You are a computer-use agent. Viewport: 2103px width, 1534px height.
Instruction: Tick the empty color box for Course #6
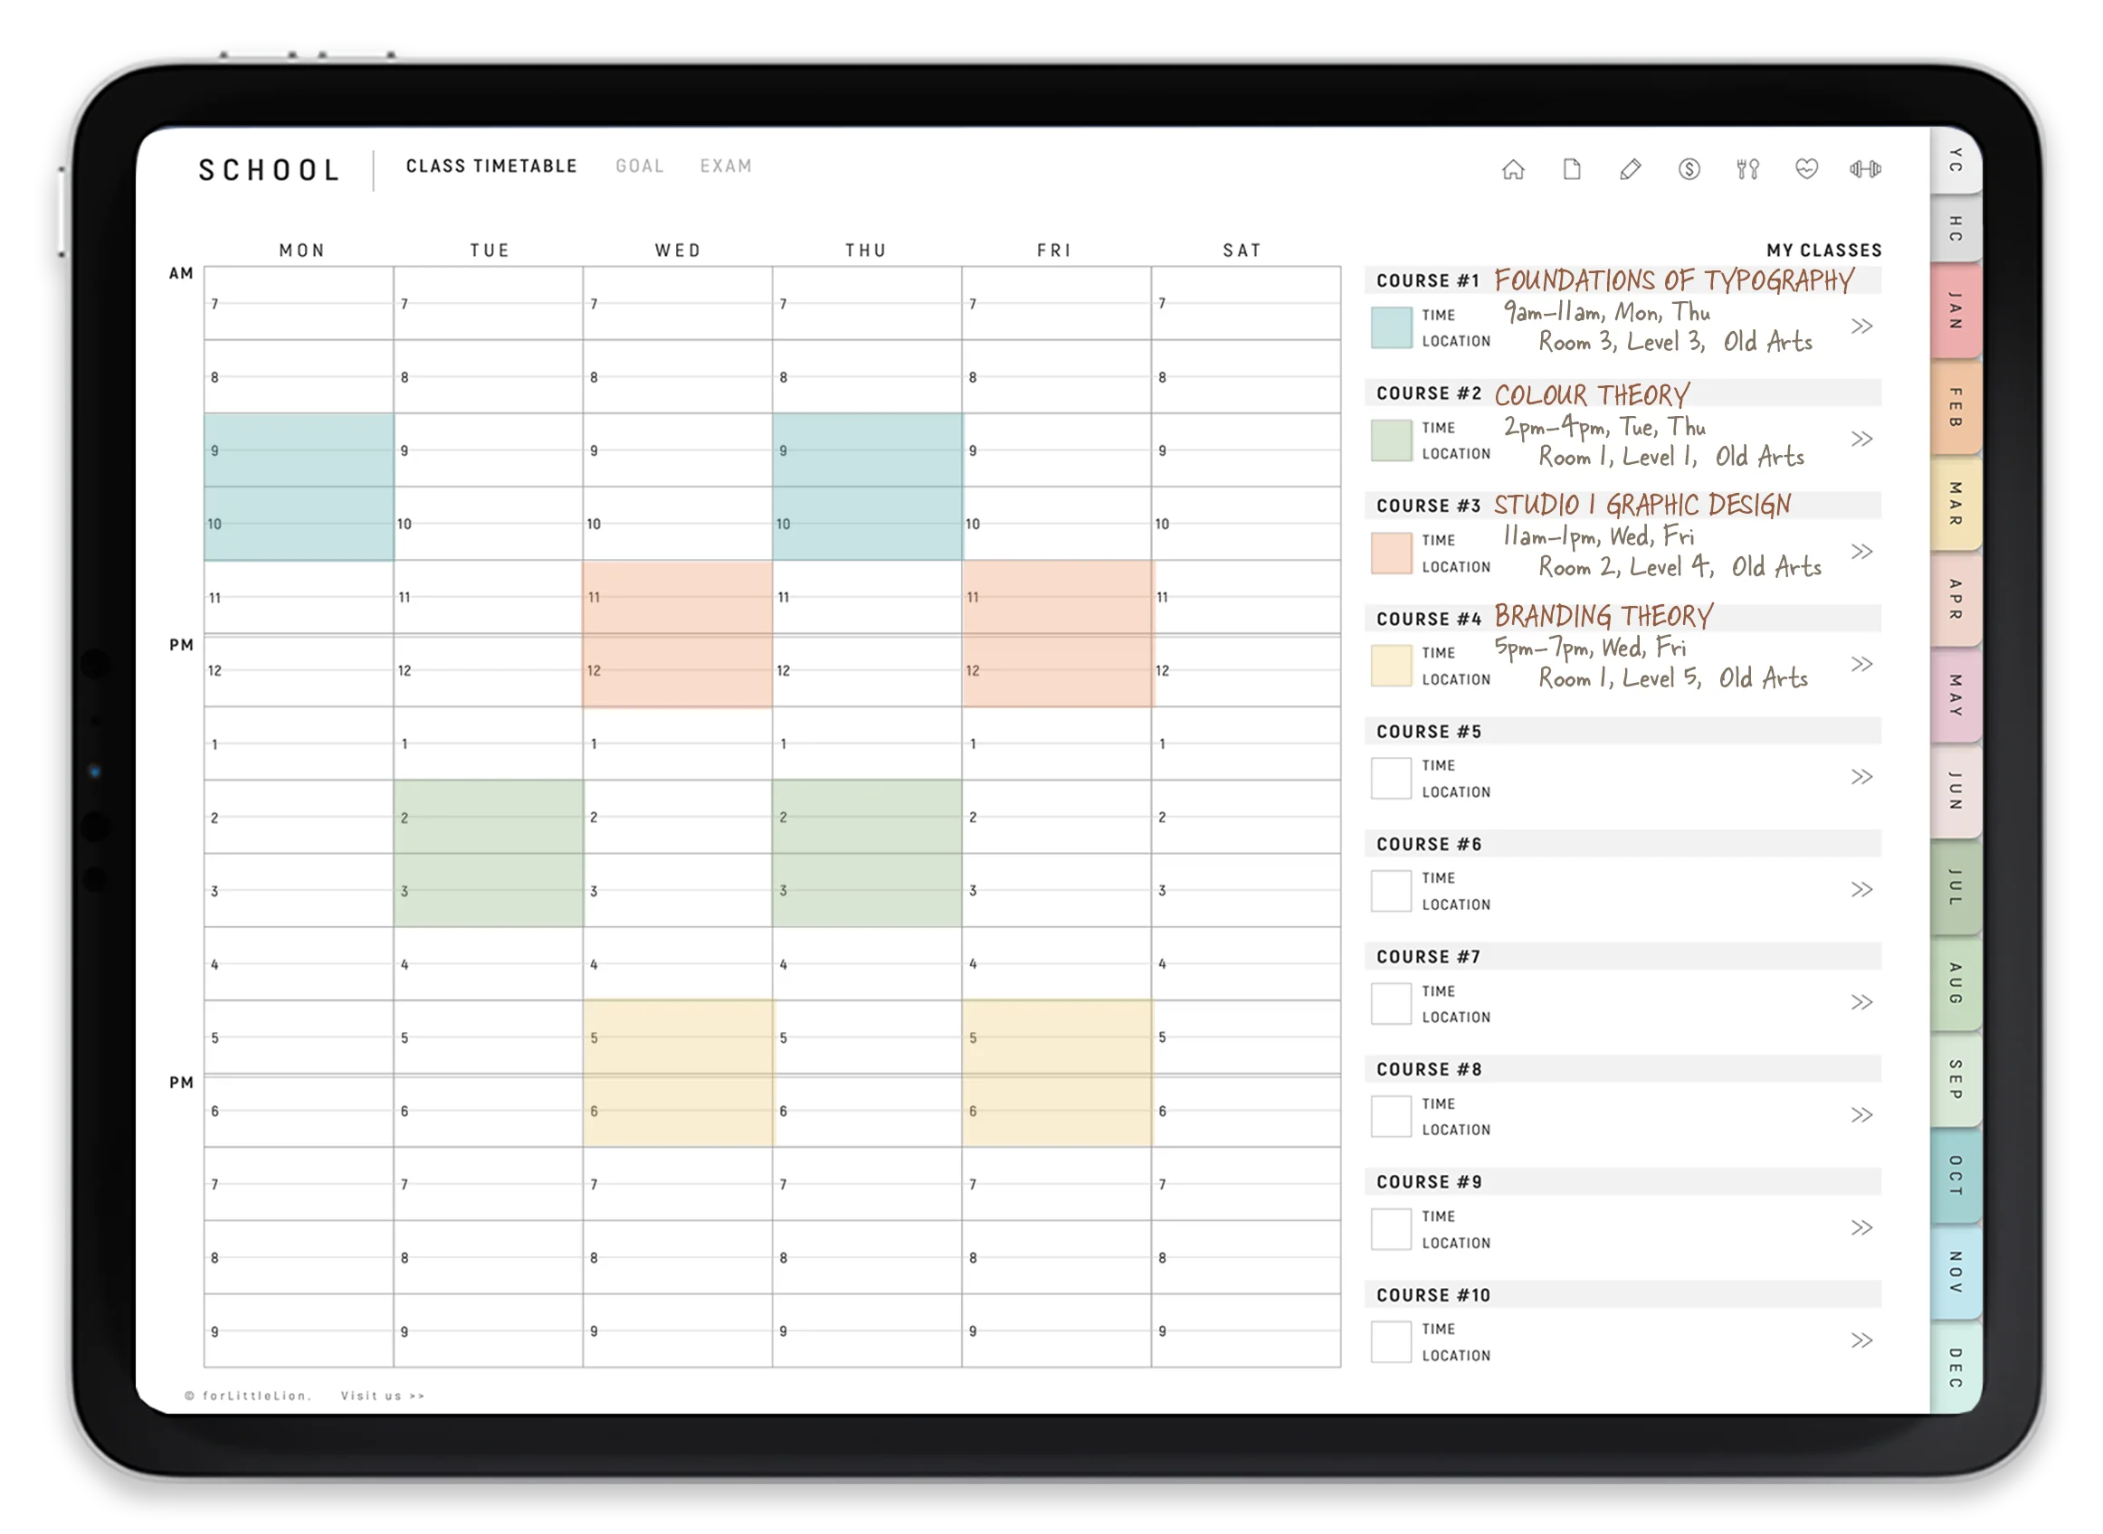tap(1391, 891)
